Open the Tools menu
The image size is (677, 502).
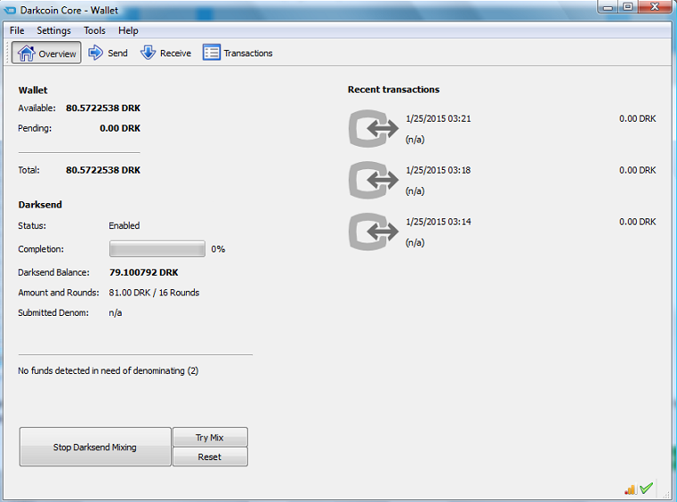click(95, 30)
